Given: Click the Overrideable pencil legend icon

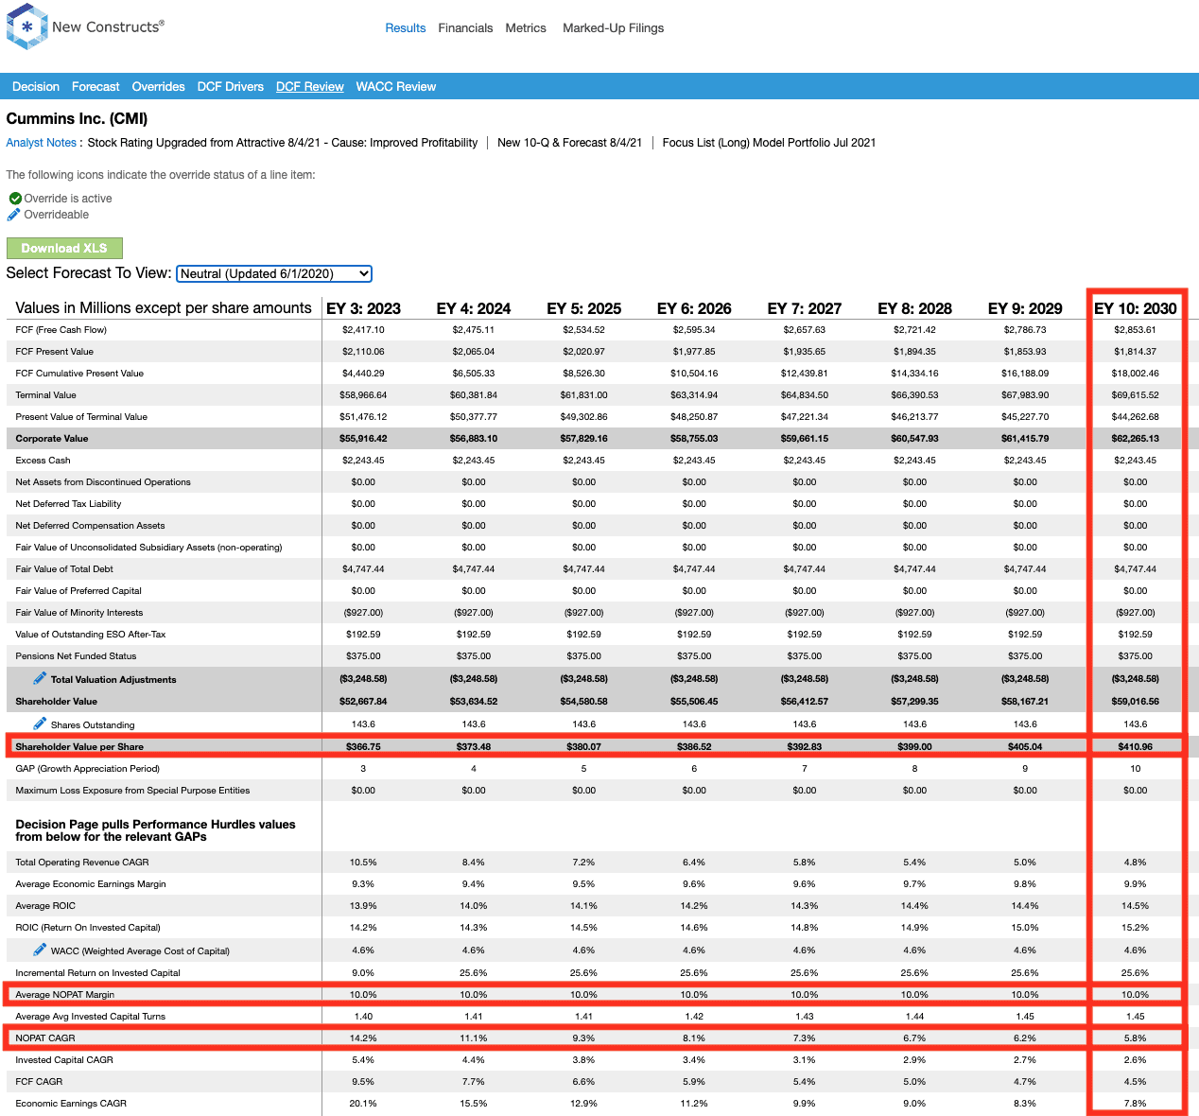Looking at the screenshot, I should (14, 215).
